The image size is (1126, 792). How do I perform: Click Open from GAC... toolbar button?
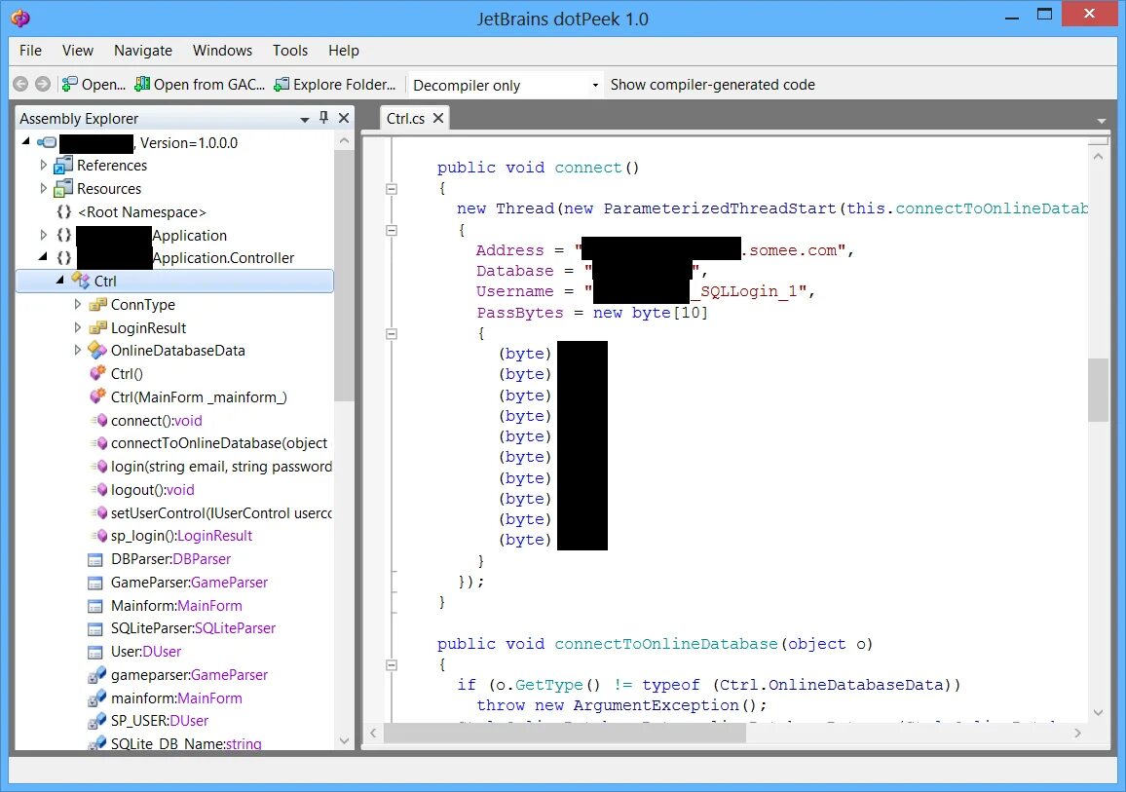pos(201,85)
